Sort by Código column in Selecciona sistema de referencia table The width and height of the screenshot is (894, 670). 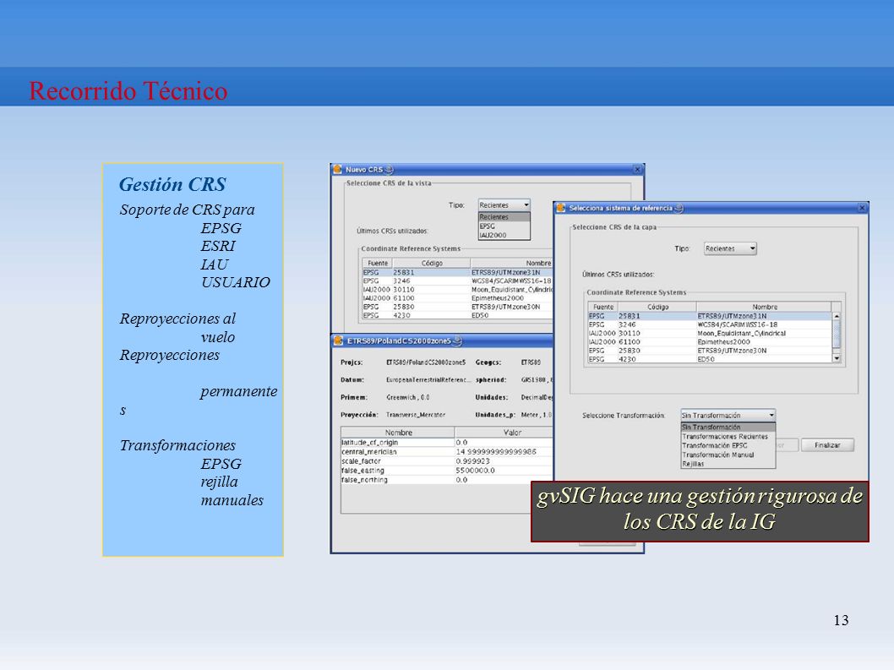pyautogui.click(x=657, y=307)
